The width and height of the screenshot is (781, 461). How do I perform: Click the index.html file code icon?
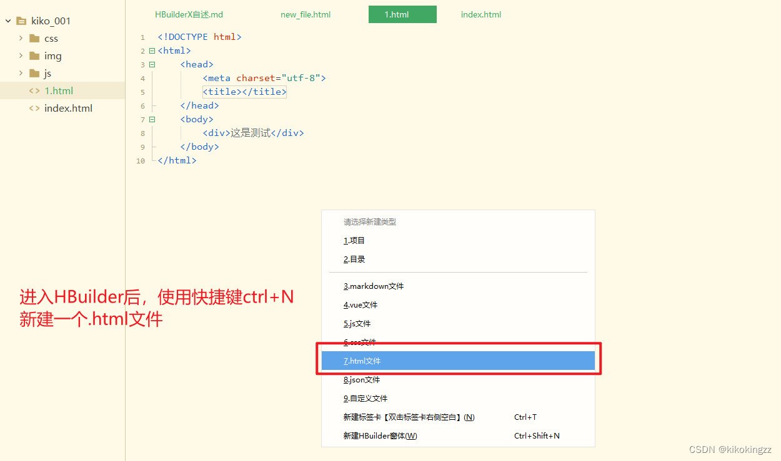[x=34, y=108]
